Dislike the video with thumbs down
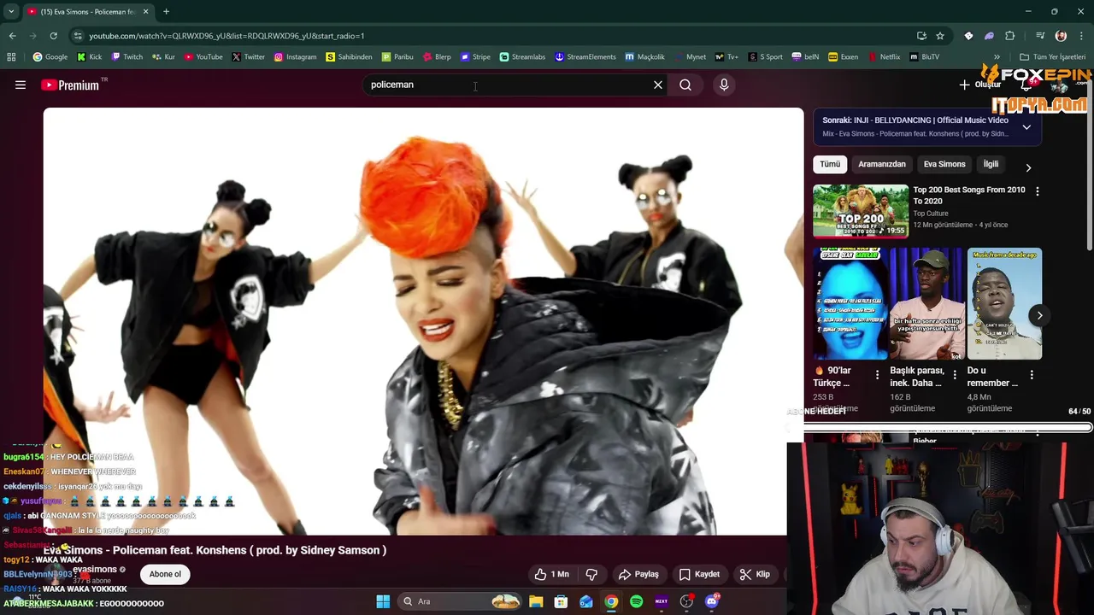The height and width of the screenshot is (615, 1094). click(591, 574)
